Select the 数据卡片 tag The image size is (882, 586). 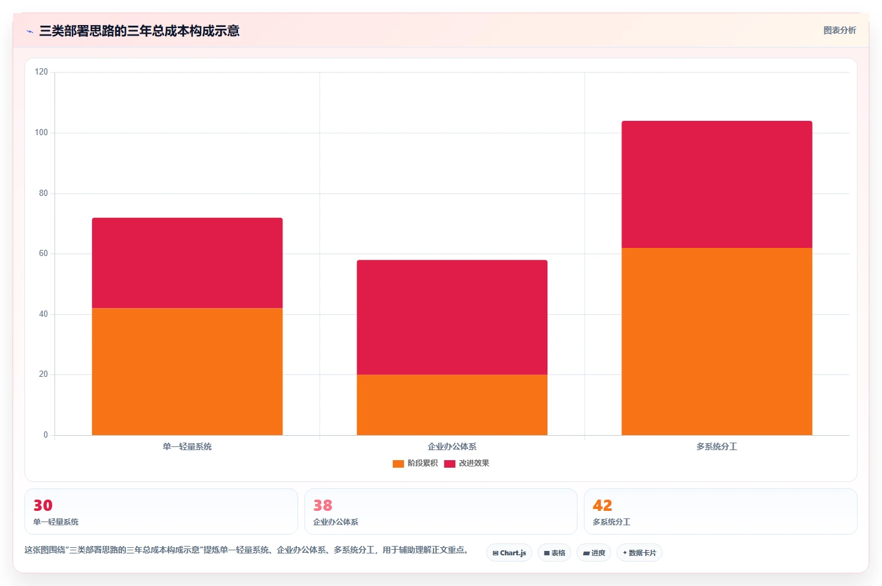640,553
